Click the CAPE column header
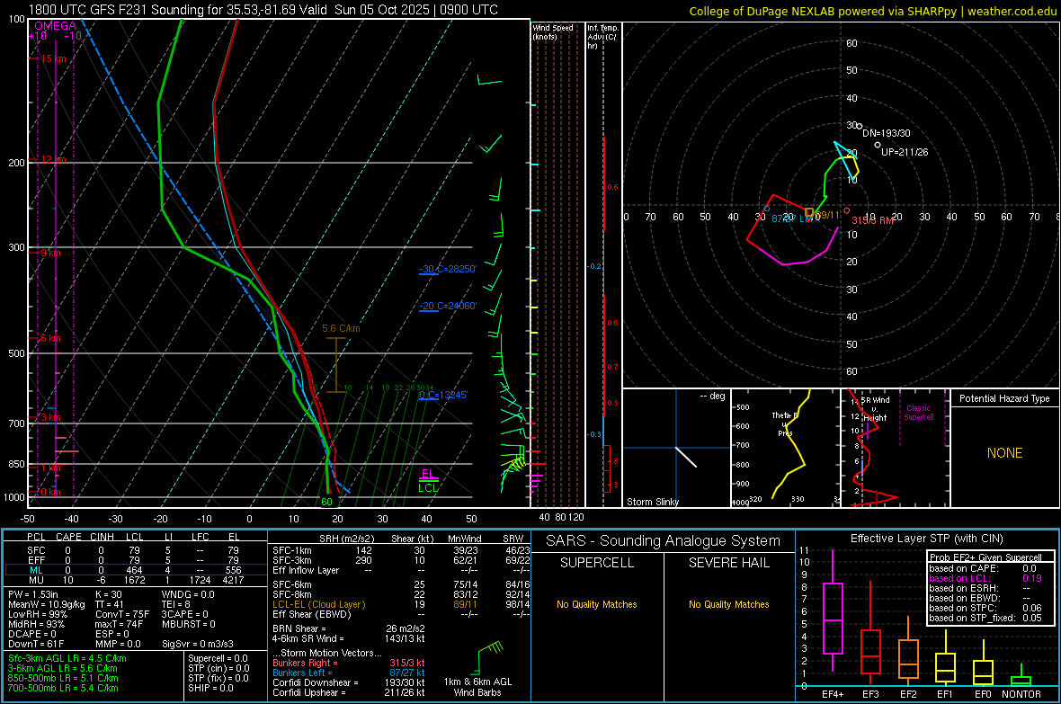 point(68,537)
